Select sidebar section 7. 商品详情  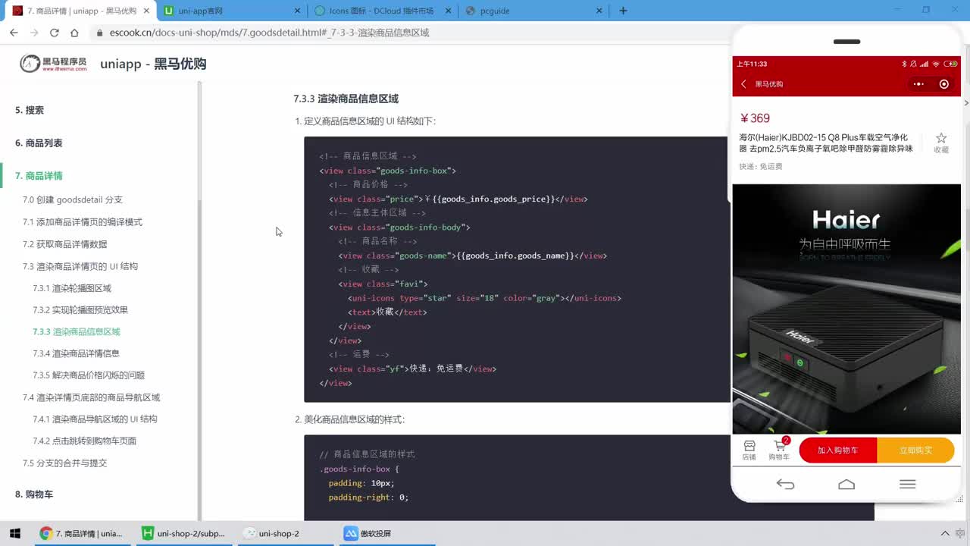click(39, 176)
